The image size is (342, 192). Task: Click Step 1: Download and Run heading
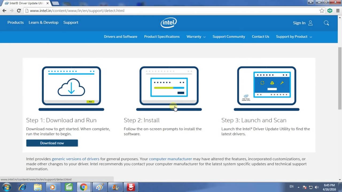coord(61,120)
